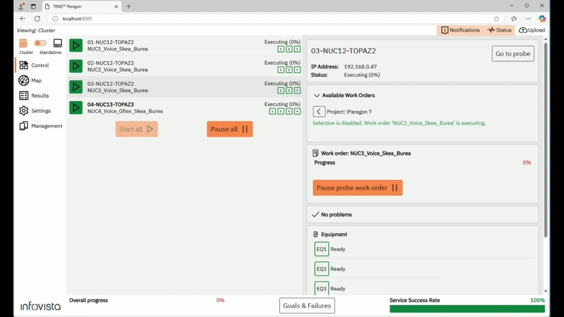
Task: Click the Equipment section icon
Action: pyautogui.click(x=315, y=234)
